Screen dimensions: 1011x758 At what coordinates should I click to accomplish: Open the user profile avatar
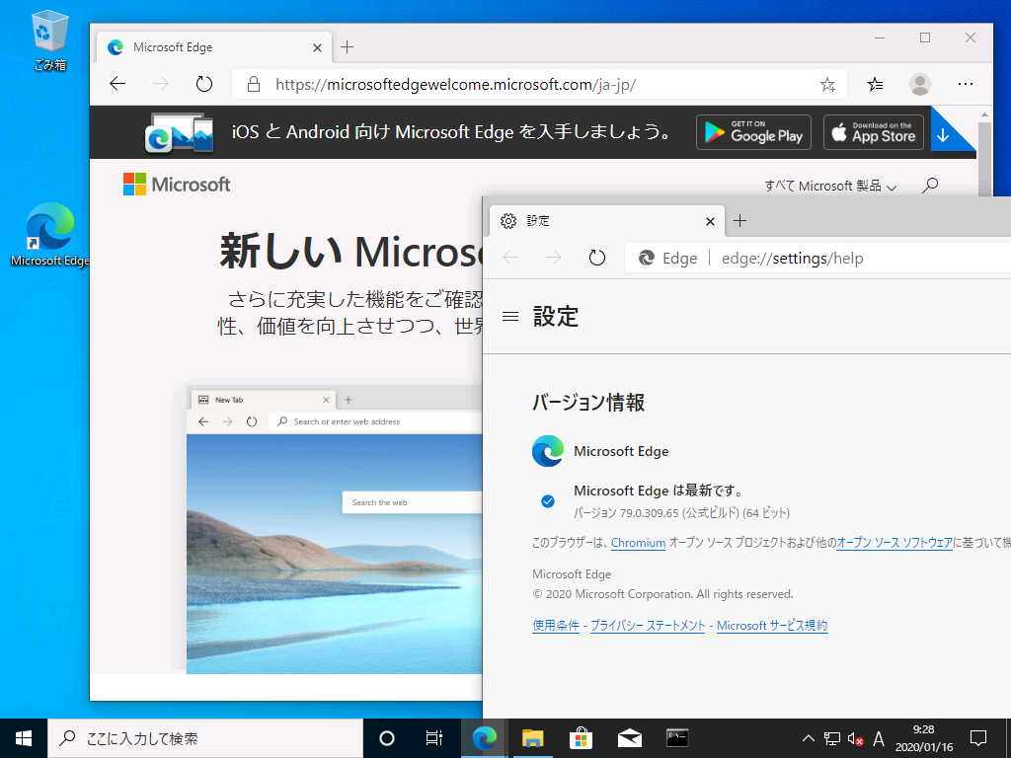pos(919,84)
